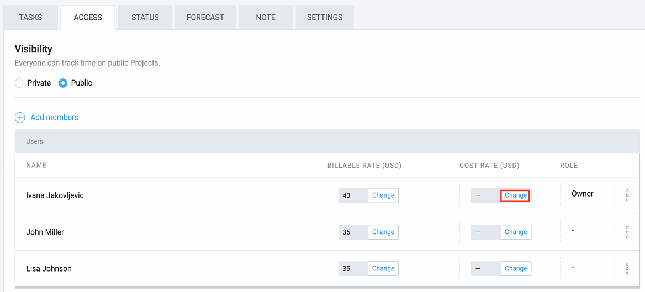Screen dimensions: 645x292
Task: Open the NOTE tab
Action: (266, 18)
